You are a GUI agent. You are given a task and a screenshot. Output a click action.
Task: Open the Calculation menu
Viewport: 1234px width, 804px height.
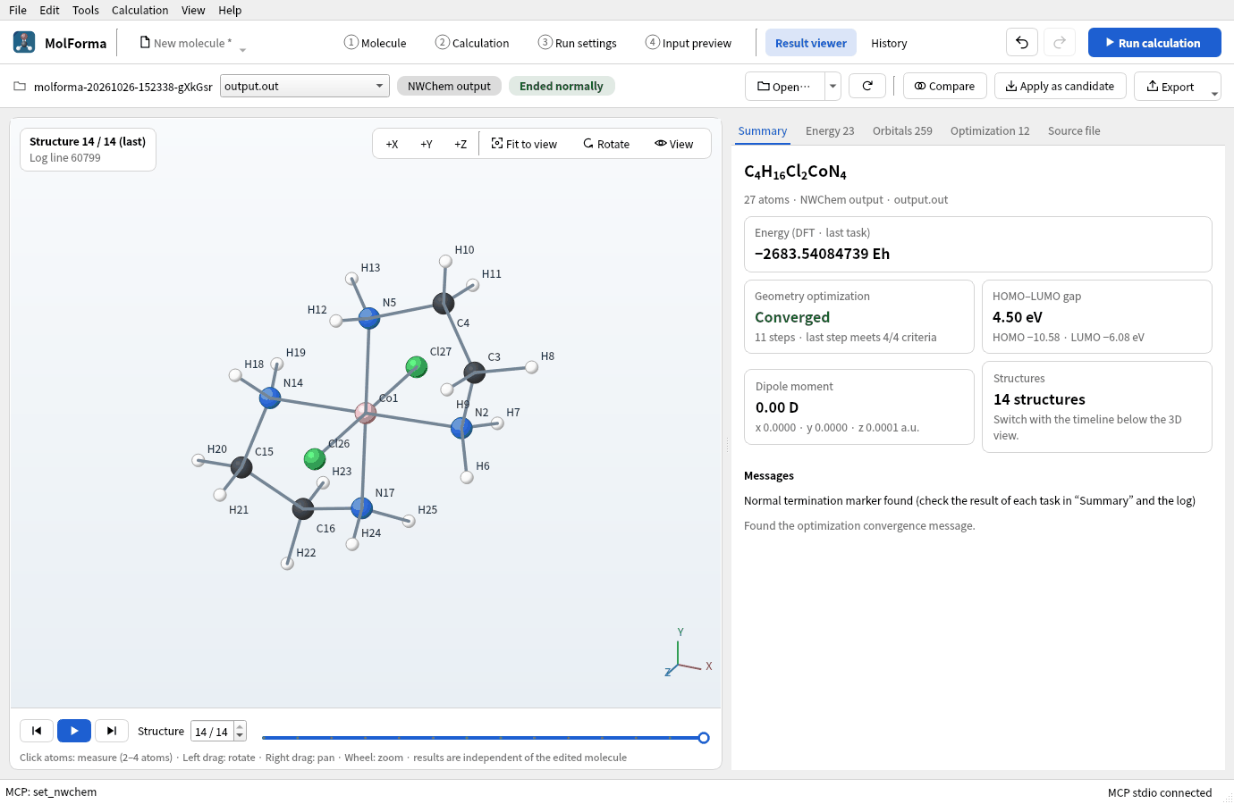139,10
